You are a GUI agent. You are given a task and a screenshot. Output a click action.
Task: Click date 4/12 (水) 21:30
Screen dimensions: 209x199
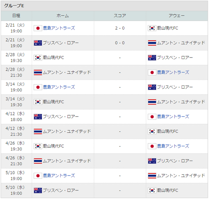coord(16,132)
